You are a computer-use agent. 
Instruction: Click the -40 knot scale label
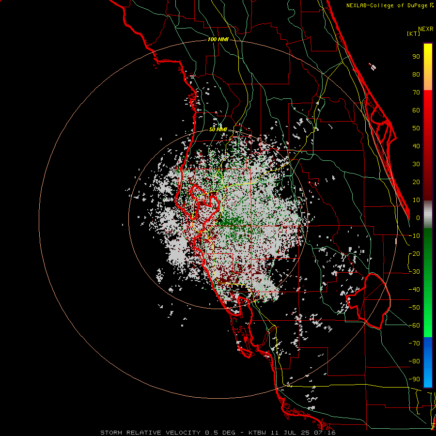[x=414, y=290]
